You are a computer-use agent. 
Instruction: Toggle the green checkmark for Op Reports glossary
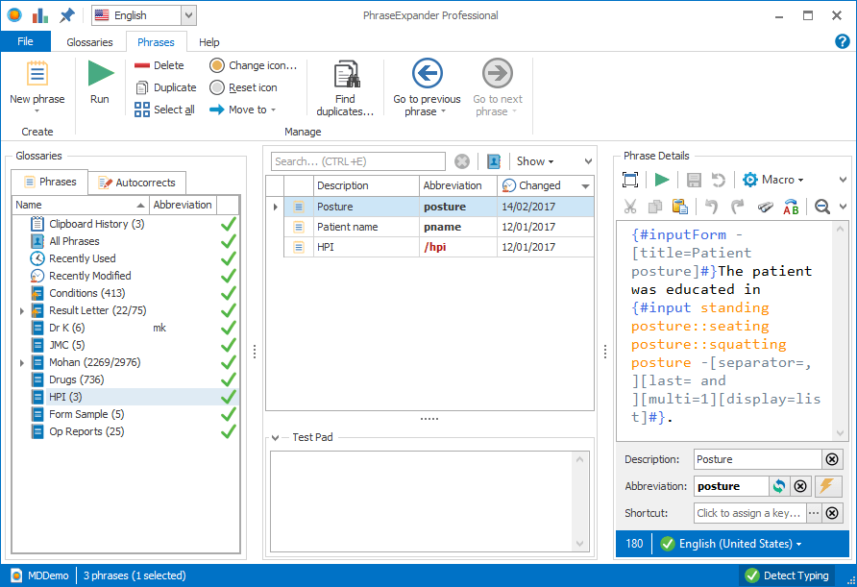pos(229,431)
